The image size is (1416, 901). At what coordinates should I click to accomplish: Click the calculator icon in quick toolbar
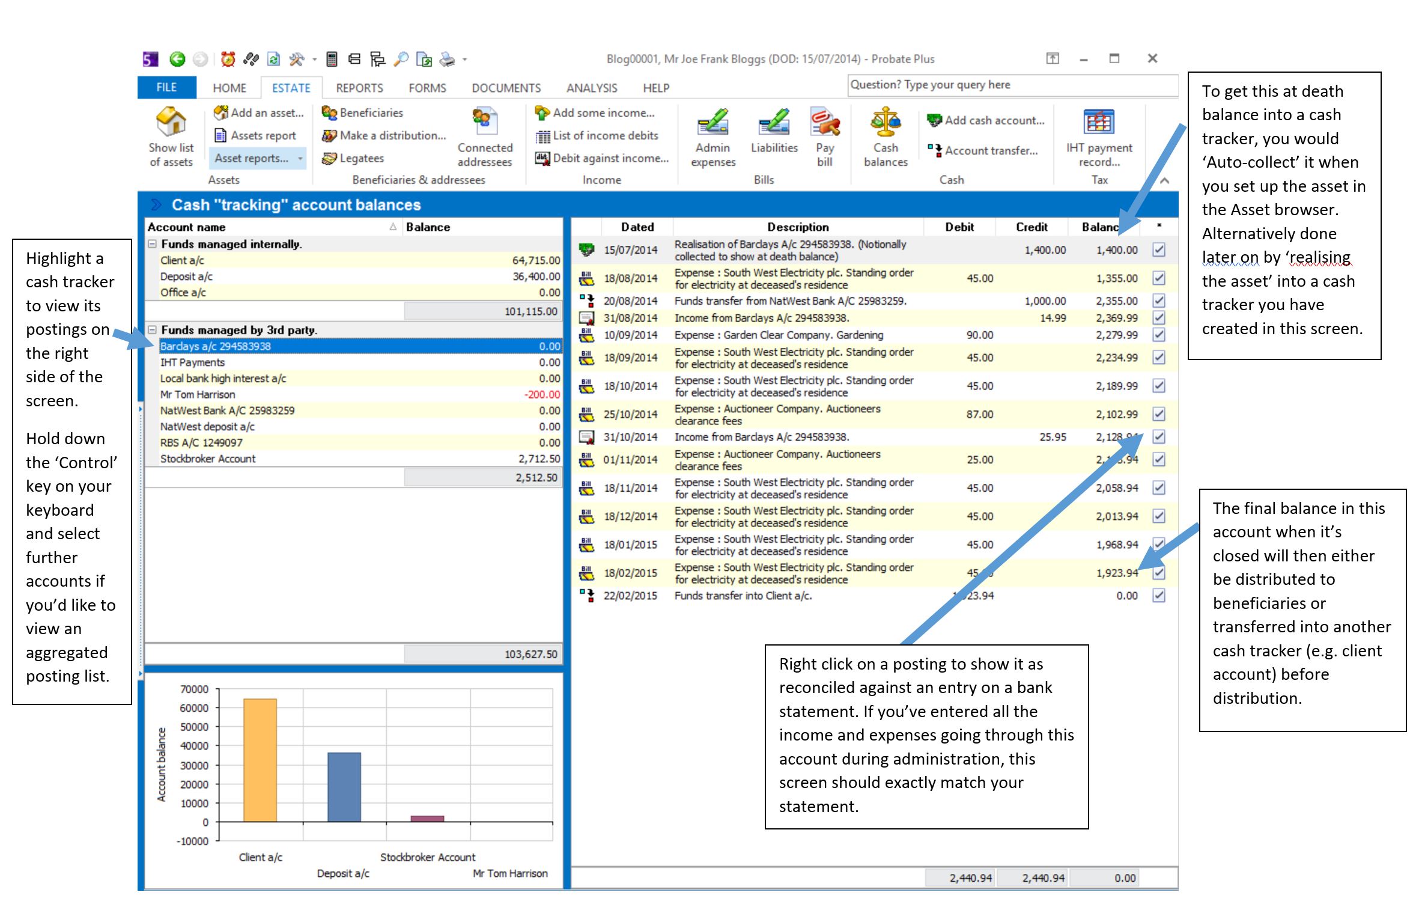(x=332, y=59)
